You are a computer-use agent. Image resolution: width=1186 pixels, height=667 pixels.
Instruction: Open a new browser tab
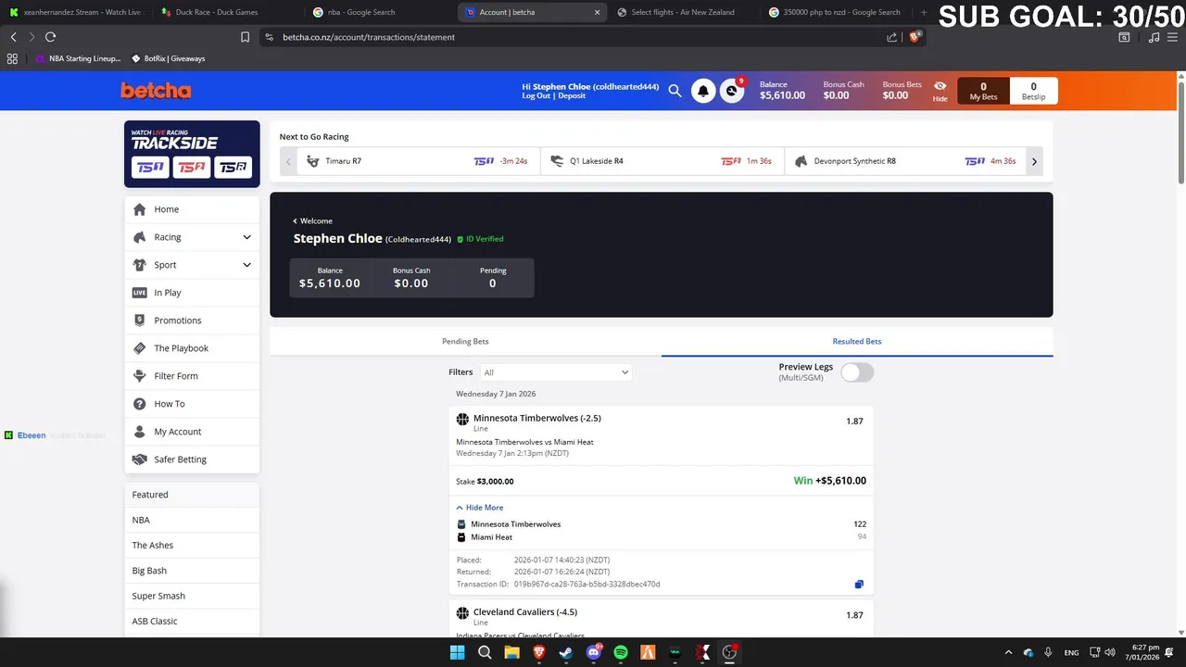pos(923,12)
